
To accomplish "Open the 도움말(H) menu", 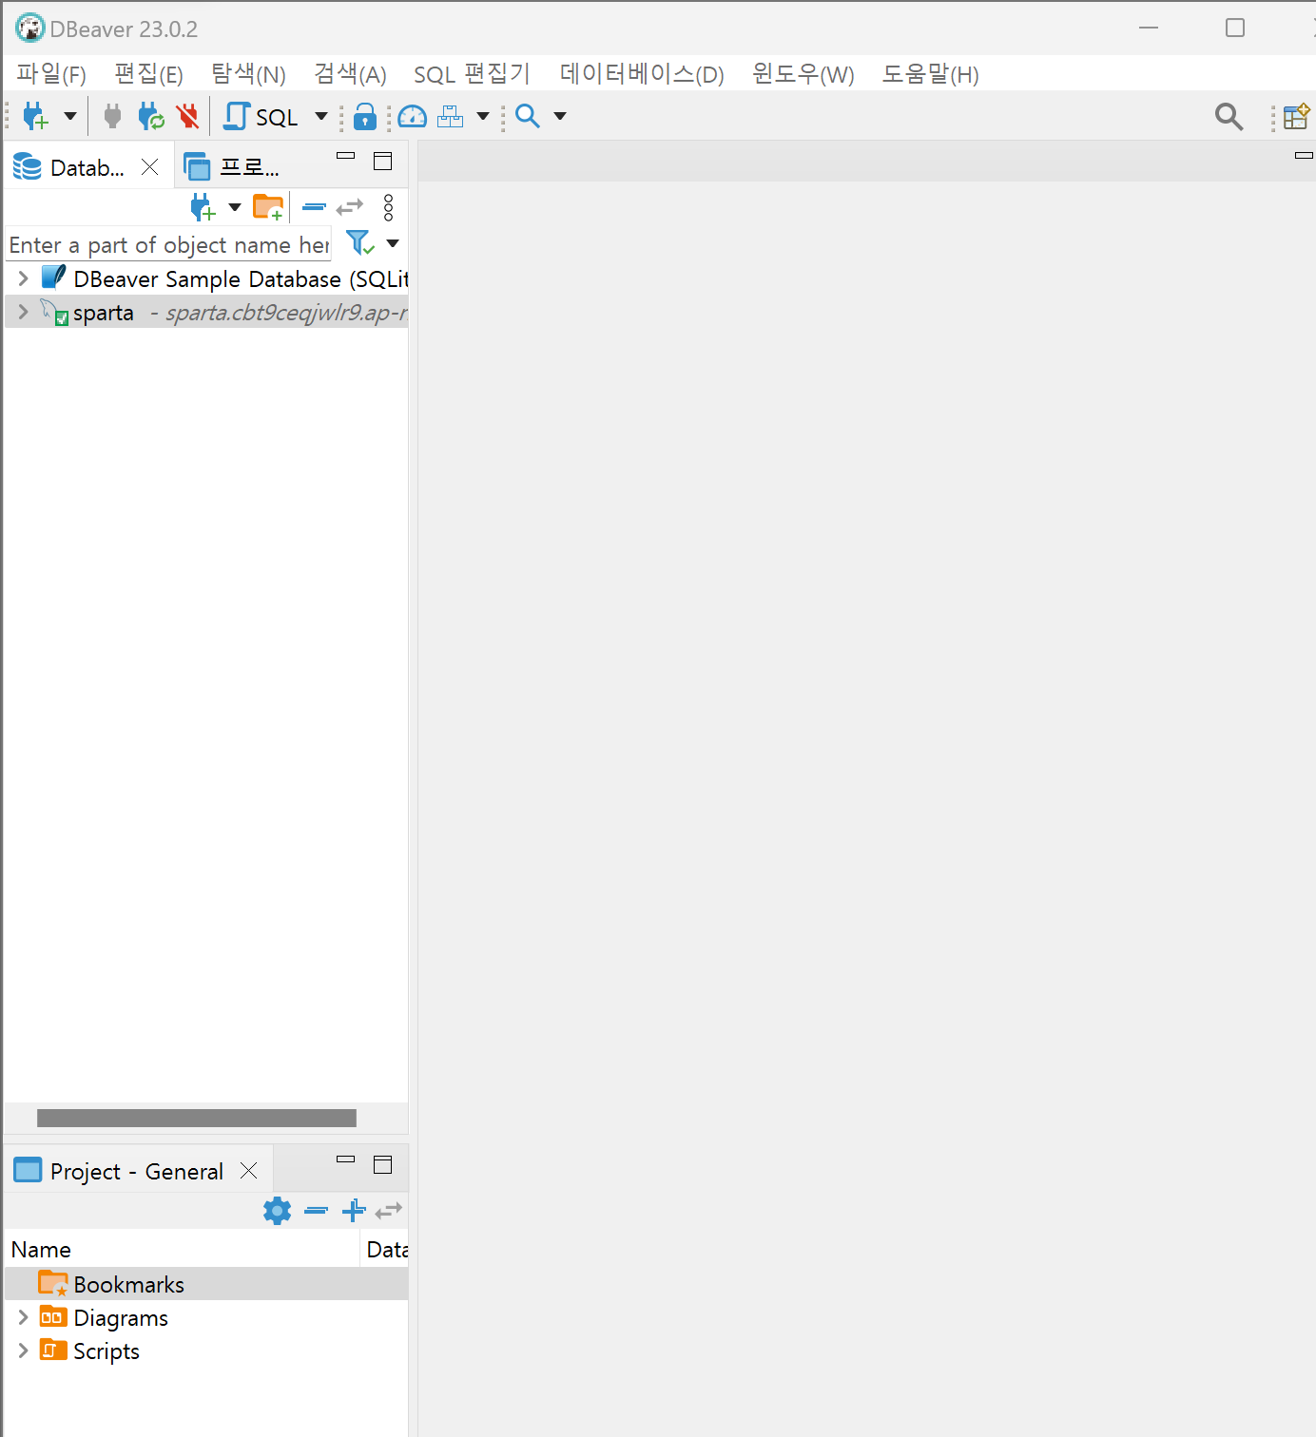I will click(931, 74).
